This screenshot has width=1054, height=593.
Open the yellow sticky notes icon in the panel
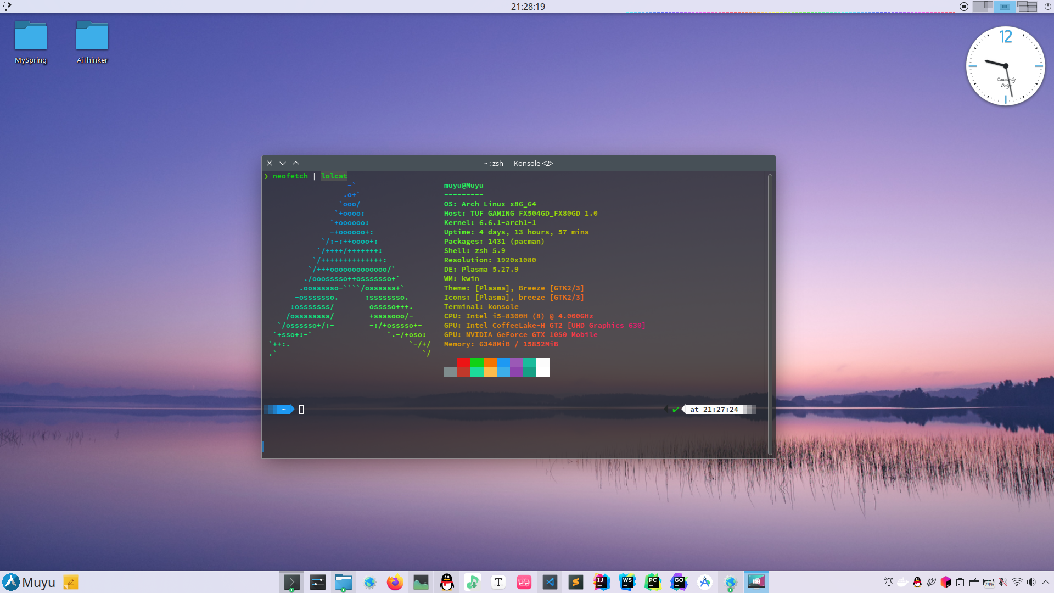coord(71,582)
